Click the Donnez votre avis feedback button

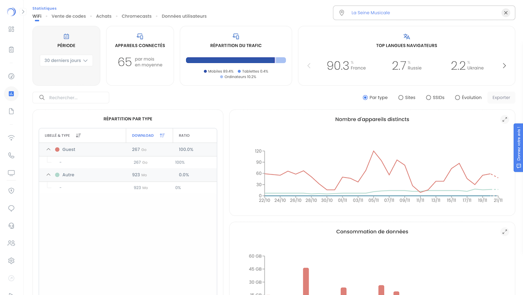tap(518, 148)
